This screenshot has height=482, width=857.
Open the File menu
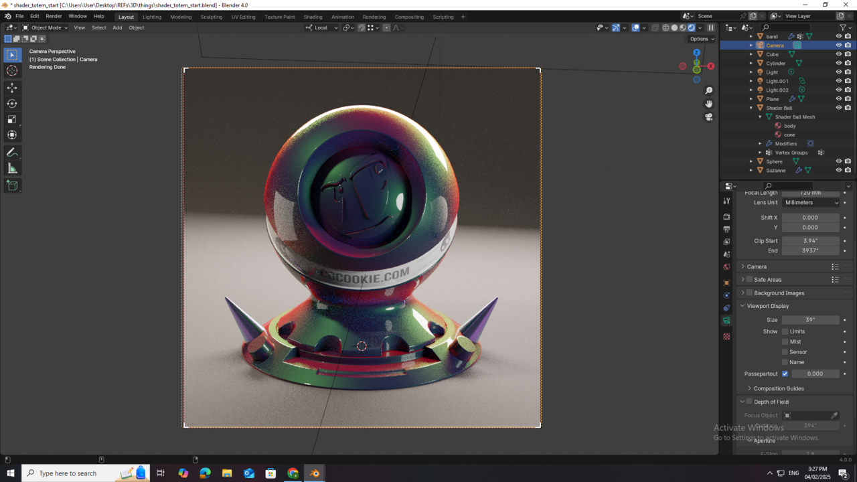[x=19, y=16]
